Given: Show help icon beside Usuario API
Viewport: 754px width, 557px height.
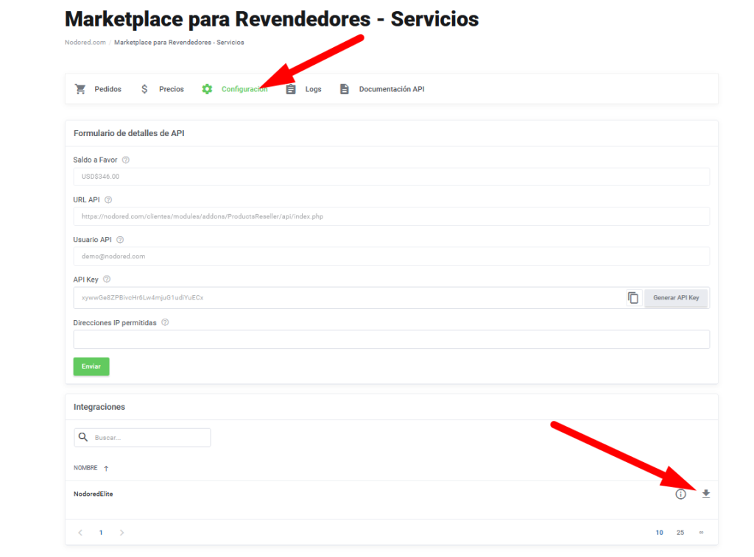Looking at the screenshot, I should (x=120, y=240).
